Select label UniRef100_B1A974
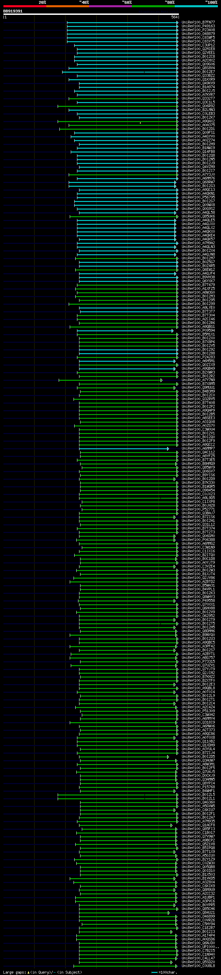The width and height of the screenshot is (221, 975). [x=198, y=87]
